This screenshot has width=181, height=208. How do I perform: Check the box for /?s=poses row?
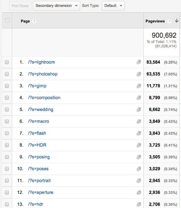point(7,169)
